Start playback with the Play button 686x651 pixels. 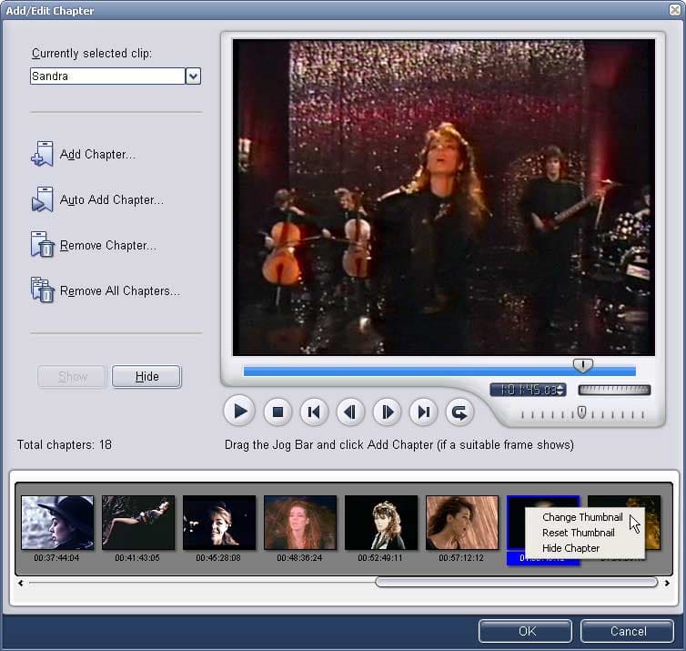tap(240, 412)
